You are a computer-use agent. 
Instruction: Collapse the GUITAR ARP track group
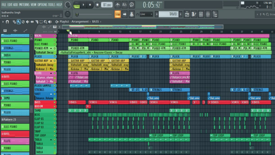click(x=51, y=61)
